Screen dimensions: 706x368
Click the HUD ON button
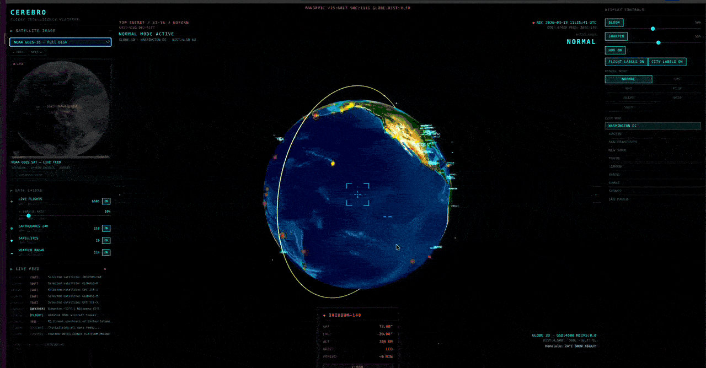point(615,50)
